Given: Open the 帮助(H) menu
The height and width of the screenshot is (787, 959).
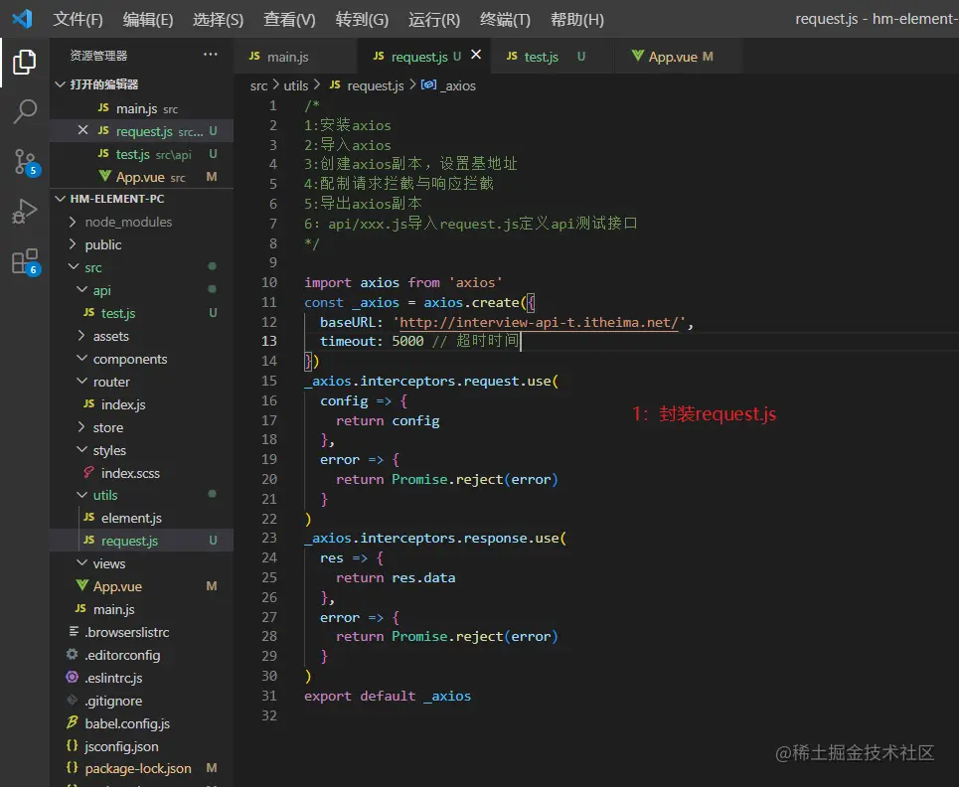Looking at the screenshot, I should pos(577,20).
